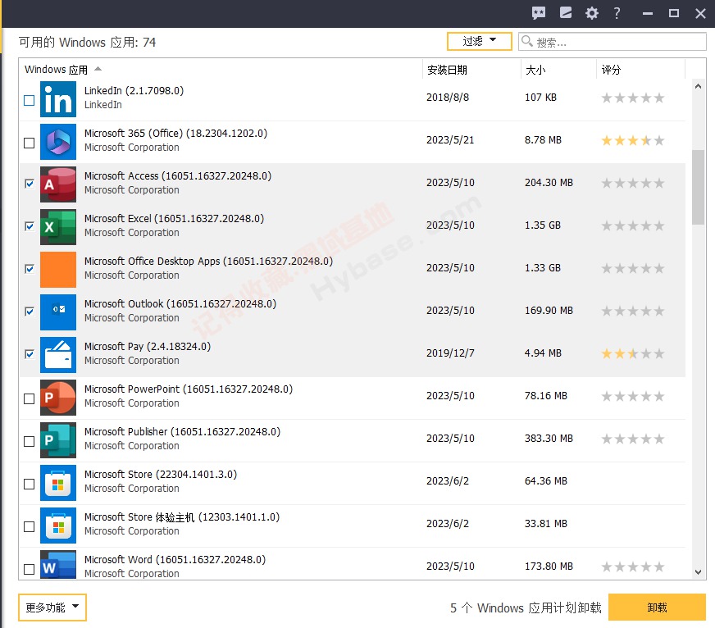The width and height of the screenshot is (715, 628).
Task: Click the Microsoft Store app icon
Action: [58, 483]
